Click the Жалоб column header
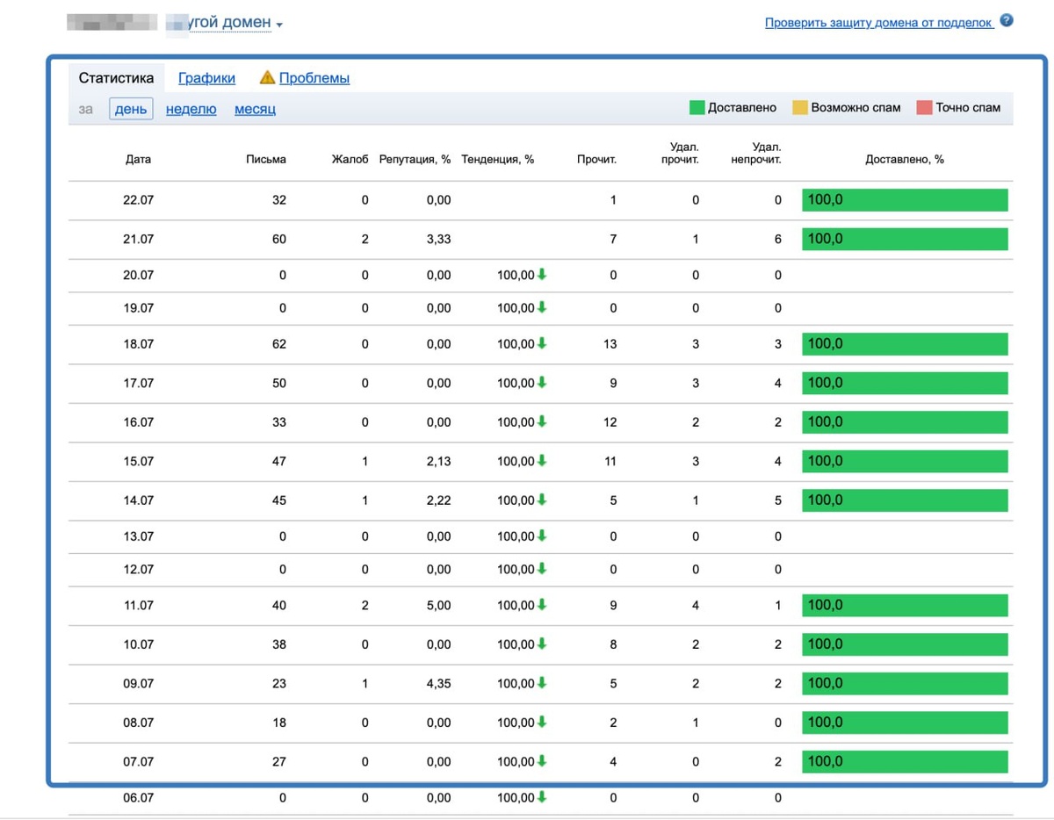The height and width of the screenshot is (820, 1054). tap(350, 160)
